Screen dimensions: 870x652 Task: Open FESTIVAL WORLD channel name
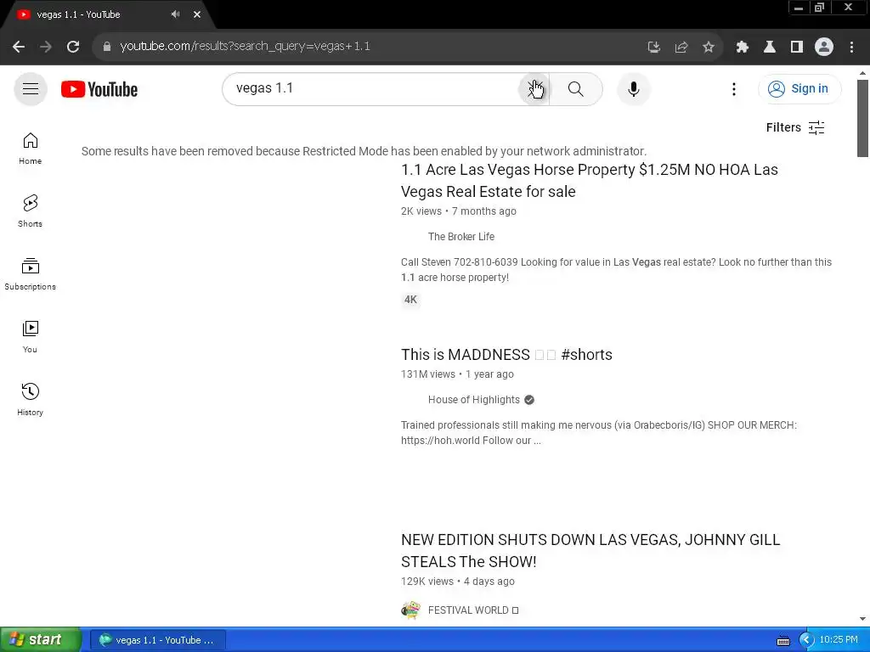(472, 610)
